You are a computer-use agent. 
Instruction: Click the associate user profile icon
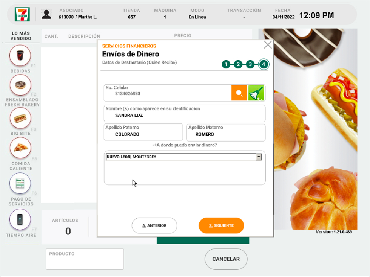(46, 14)
